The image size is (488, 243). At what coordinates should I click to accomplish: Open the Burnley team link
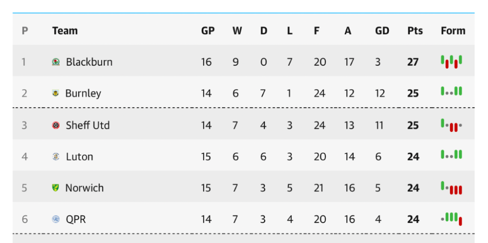pyautogui.click(x=83, y=93)
